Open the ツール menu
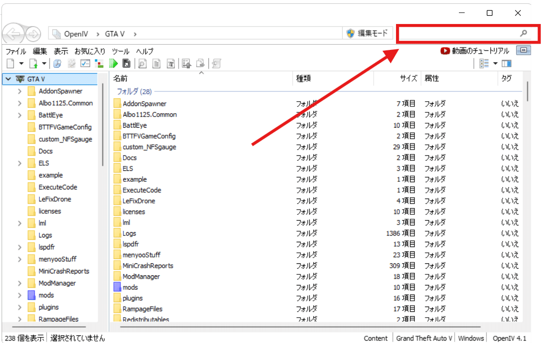 [x=120, y=51]
